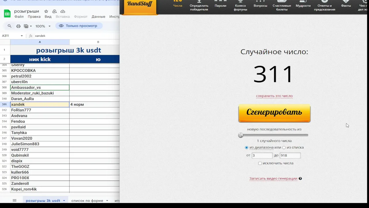Open the список по форме tab arrow menu
Viewport: 369px width, 208px height.
(x=107, y=200)
